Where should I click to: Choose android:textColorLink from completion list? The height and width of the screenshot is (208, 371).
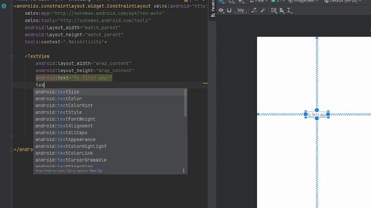click(110, 153)
